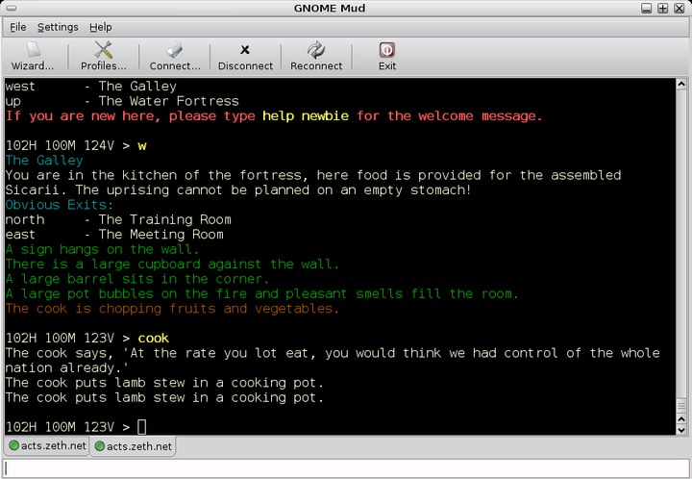
Task: Minimize the GNOME Mud window
Action: click(647, 9)
